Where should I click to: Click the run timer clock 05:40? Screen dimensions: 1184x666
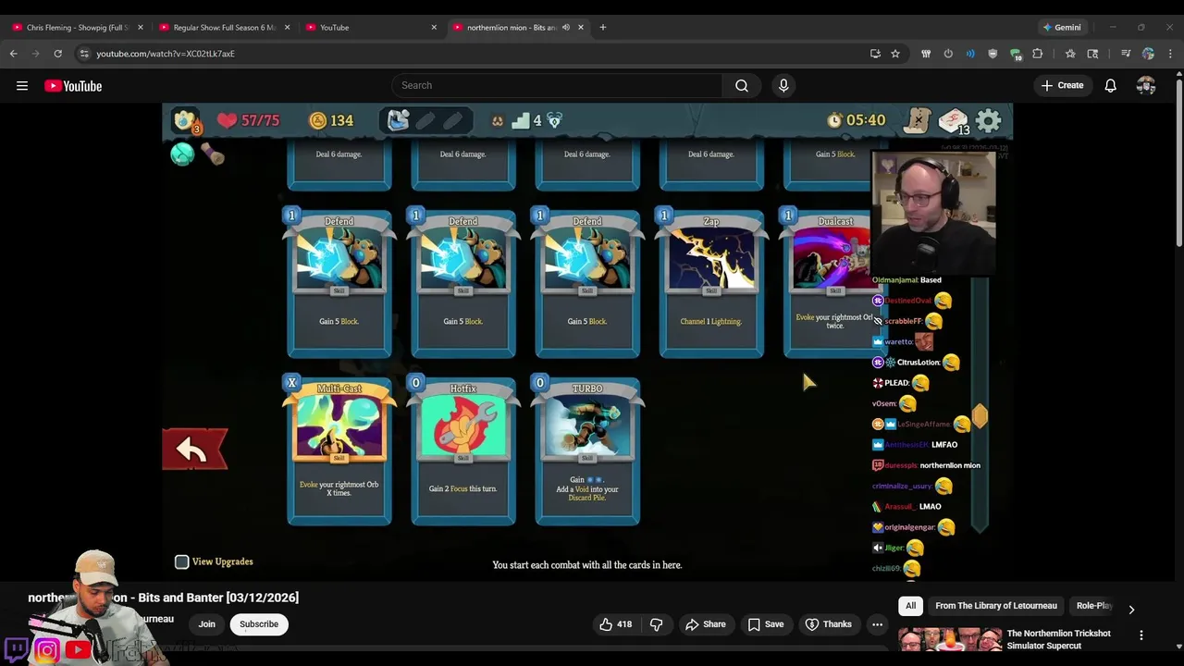[857, 120]
